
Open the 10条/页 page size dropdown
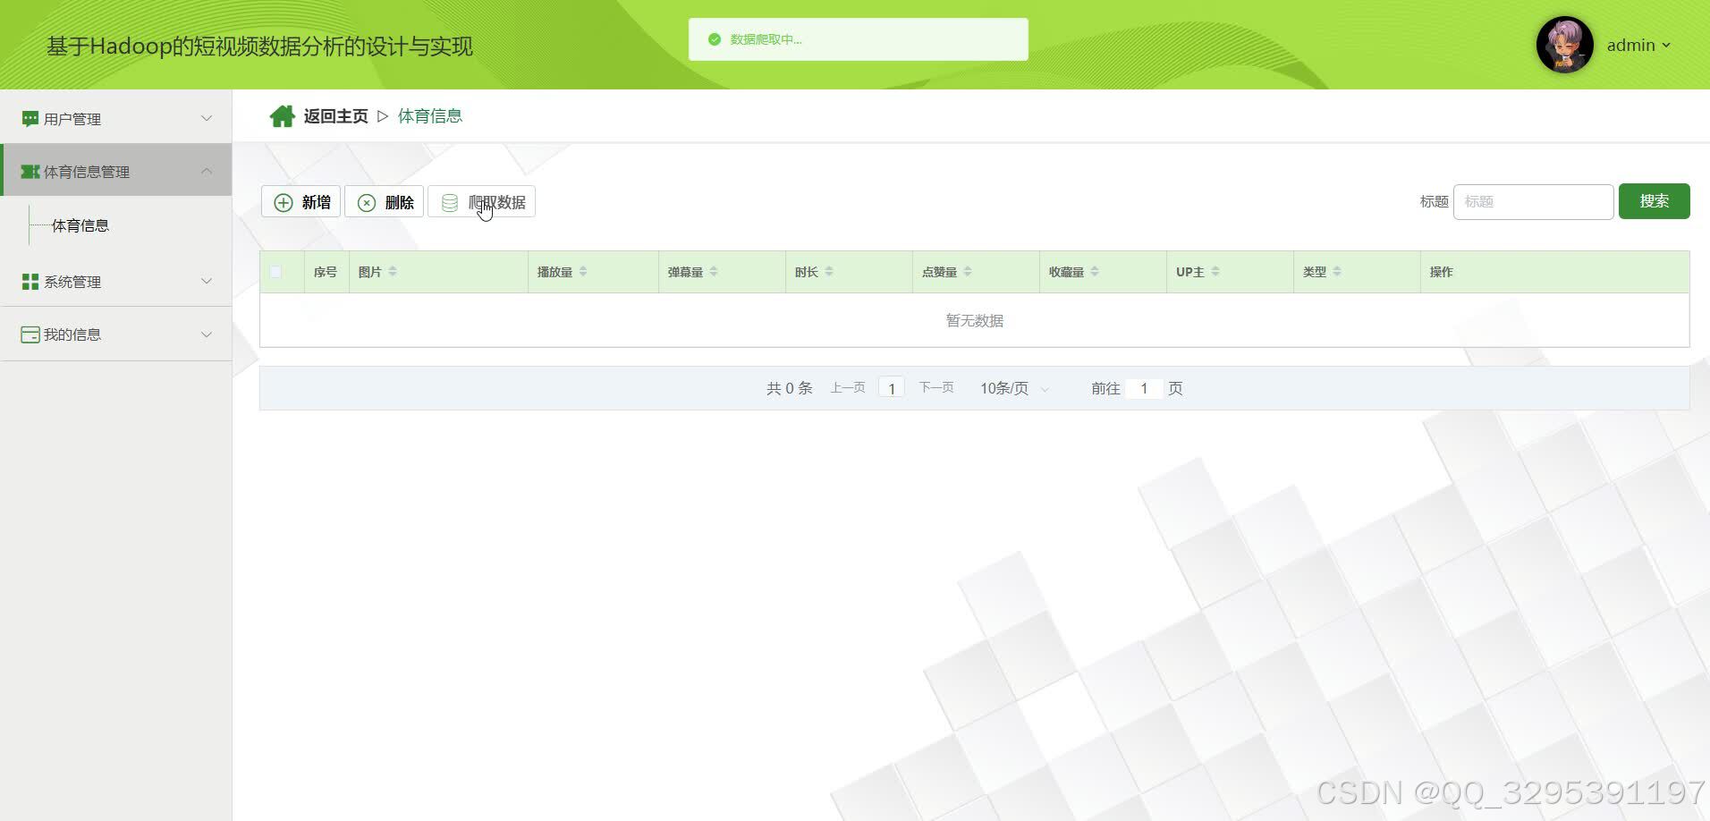tap(1015, 388)
